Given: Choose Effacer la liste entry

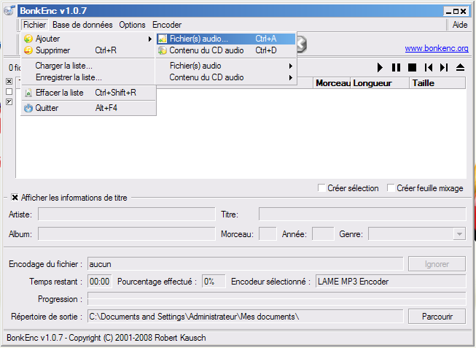Looking at the screenshot, I should pyautogui.click(x=88, y=93).
